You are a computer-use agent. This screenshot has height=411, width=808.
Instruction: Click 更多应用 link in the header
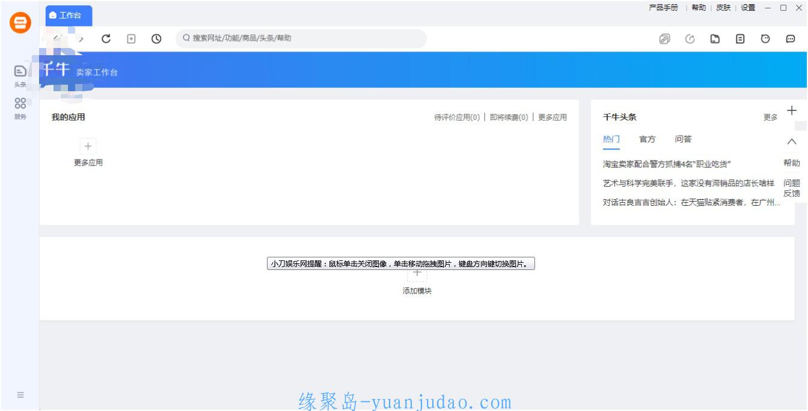pos(552,118)
